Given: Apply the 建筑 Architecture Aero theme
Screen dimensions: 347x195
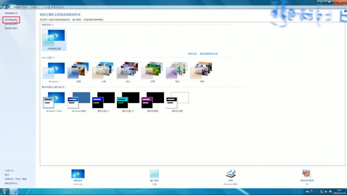Looking at the screenshot, I should click(x=79, y=72).
